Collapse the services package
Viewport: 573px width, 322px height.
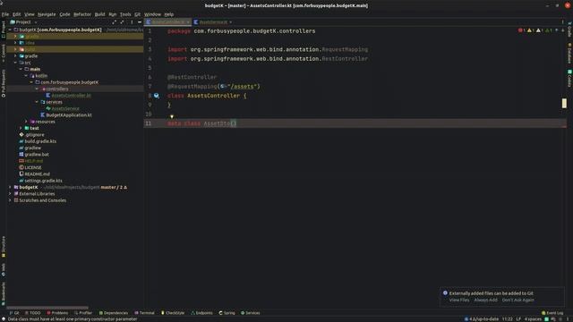pyautogui.click(x=37, y=102)
